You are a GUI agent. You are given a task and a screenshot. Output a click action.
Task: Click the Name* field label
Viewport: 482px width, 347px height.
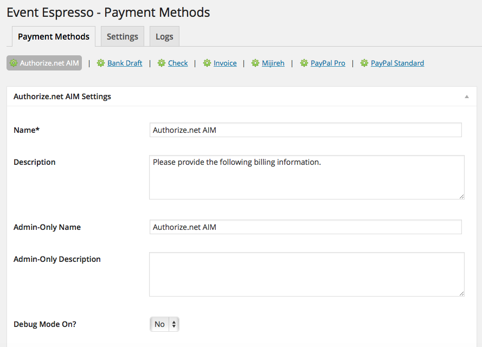(x=27, y=130)
